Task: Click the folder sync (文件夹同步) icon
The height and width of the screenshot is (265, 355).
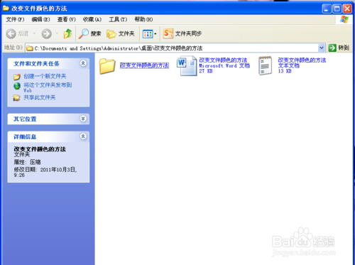Action: (168, 33)
